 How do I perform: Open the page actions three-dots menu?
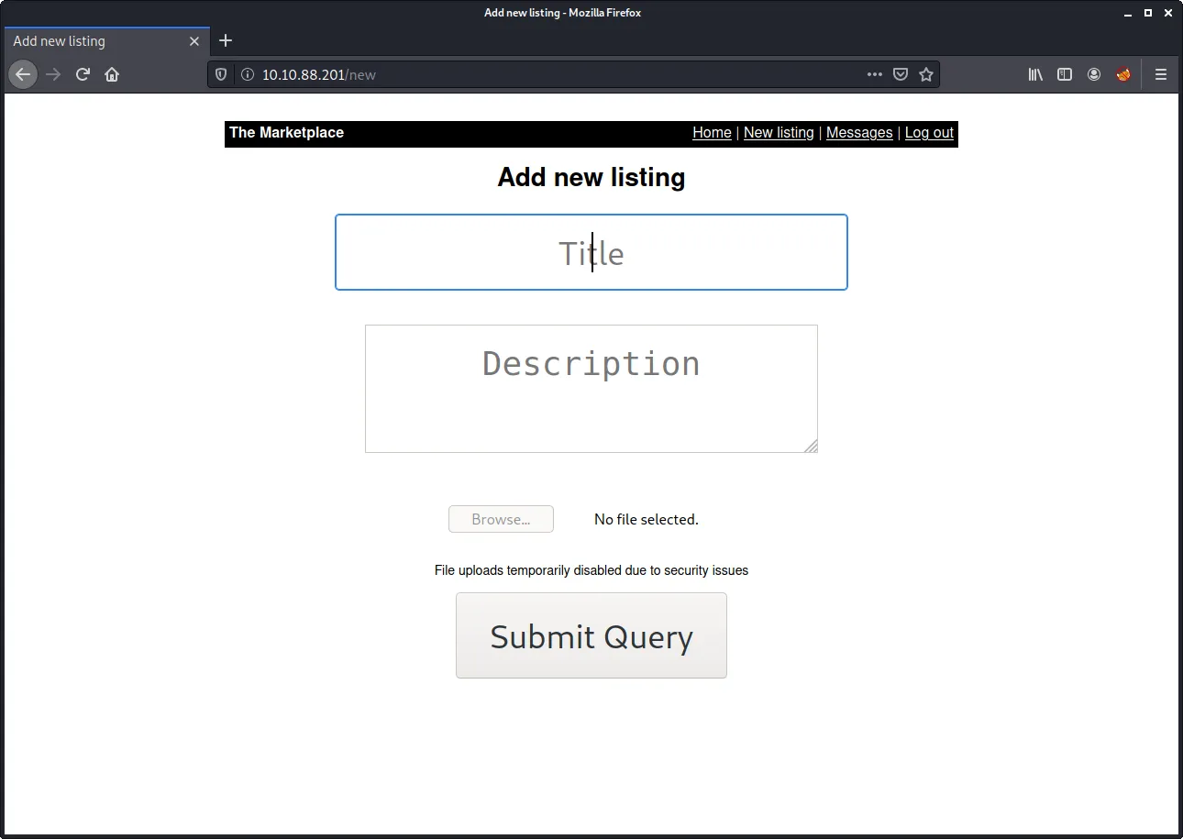(874, 74)
